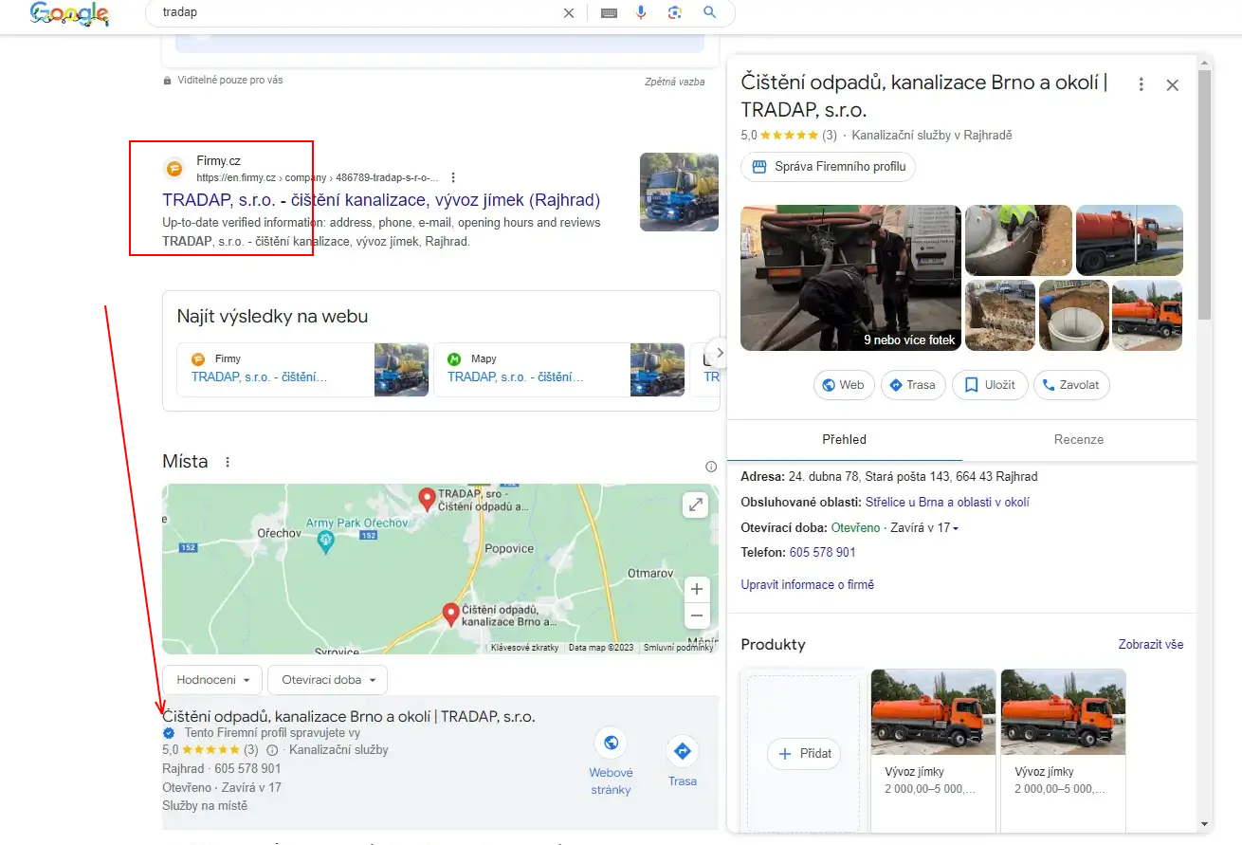Open truck thumbnail beside Firmy.cz result
This screenshot has width=1242, height=845.
pos(679,192)
